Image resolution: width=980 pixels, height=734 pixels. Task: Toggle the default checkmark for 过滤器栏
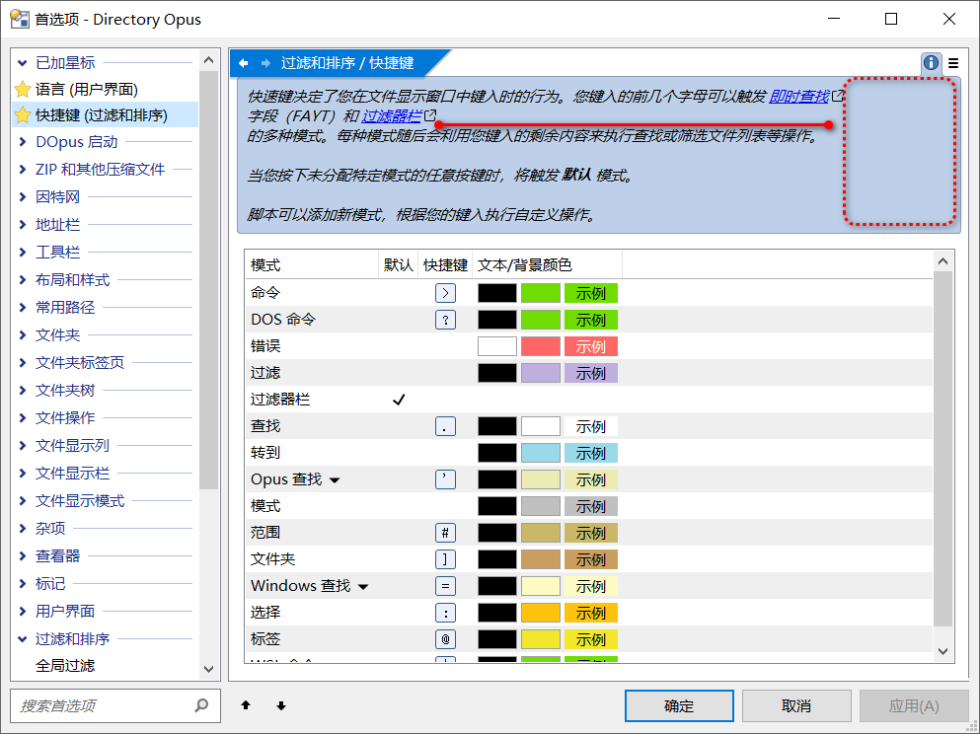pos(399,400)
